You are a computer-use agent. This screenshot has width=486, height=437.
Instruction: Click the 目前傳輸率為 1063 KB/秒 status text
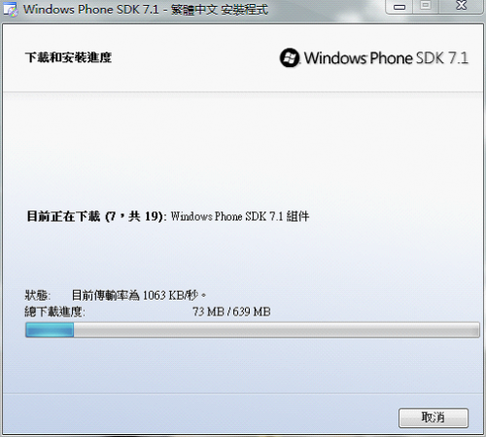pyautogui.click(x=139, y=295)
